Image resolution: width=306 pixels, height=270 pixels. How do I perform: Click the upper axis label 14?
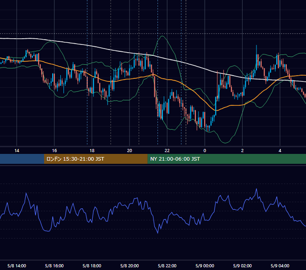tap(17, 151)
